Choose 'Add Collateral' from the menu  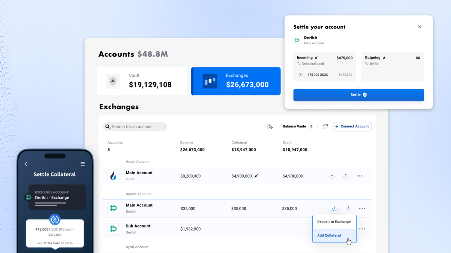coord(334,235)
